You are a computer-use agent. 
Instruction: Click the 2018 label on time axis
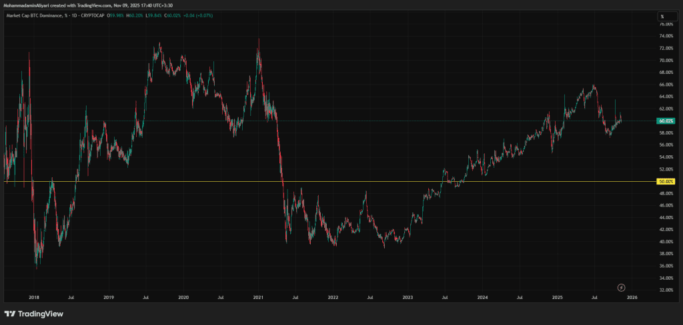33,298
